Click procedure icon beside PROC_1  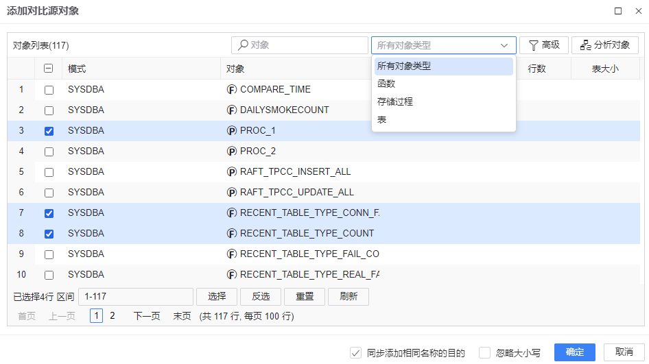232,131
